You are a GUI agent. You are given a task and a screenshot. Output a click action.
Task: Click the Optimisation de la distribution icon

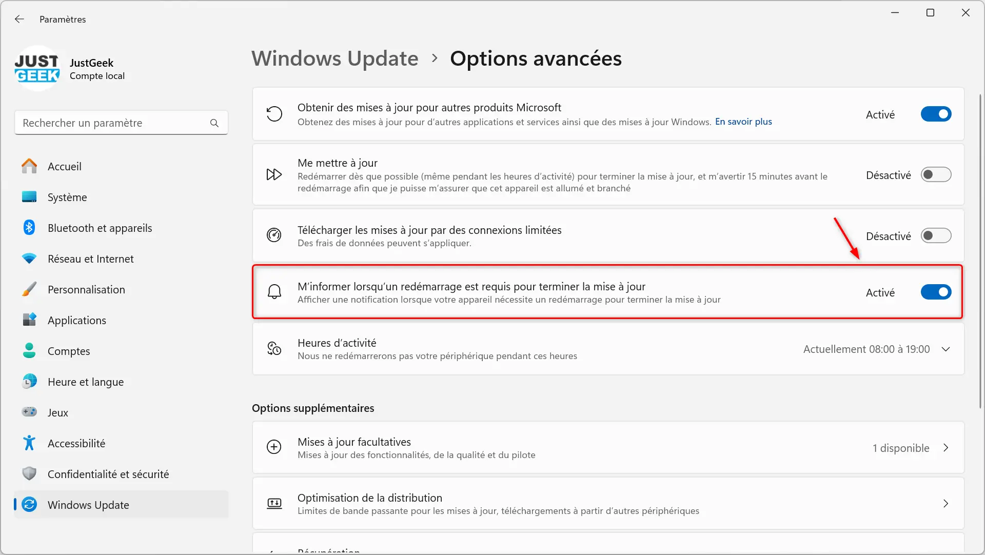[x=274, y=503]
